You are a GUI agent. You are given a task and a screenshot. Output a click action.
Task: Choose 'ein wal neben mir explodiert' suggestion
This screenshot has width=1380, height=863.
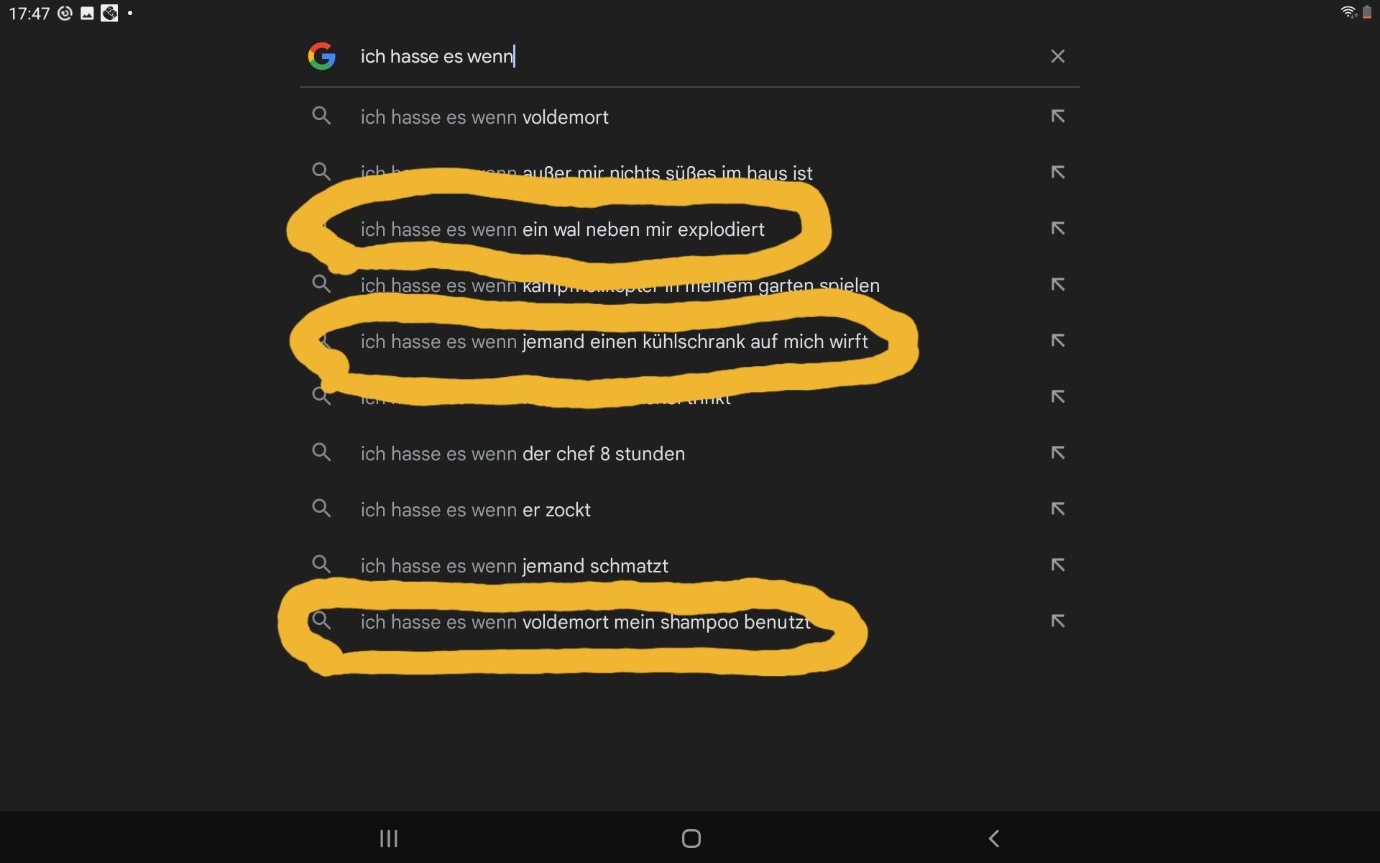click(690, 229)
